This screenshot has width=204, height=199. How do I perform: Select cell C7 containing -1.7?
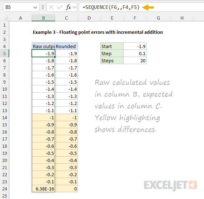point(66,68)
